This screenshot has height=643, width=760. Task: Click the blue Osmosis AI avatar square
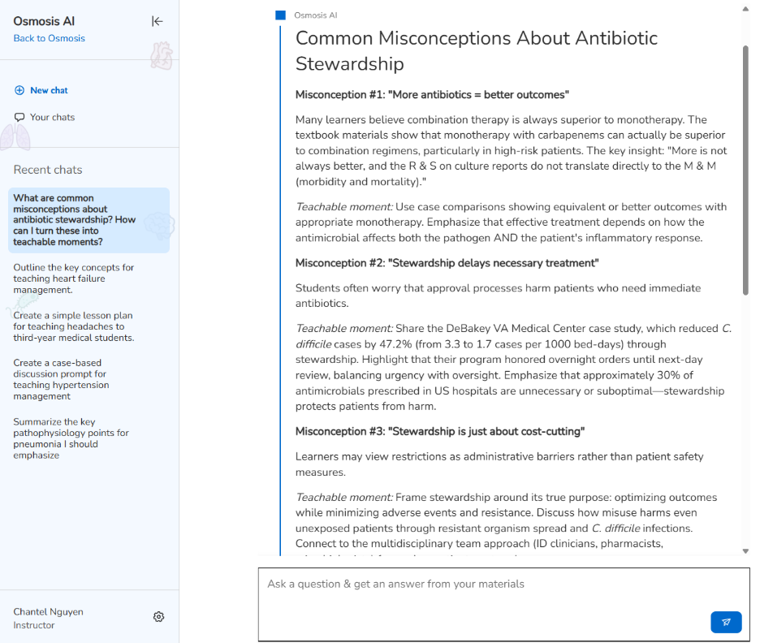280,15
